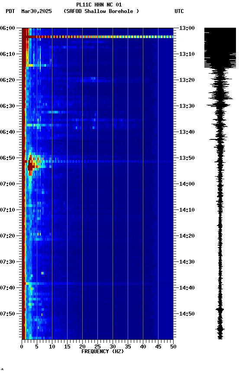Click the 20 Hz frequency tick label

[83, 347]
